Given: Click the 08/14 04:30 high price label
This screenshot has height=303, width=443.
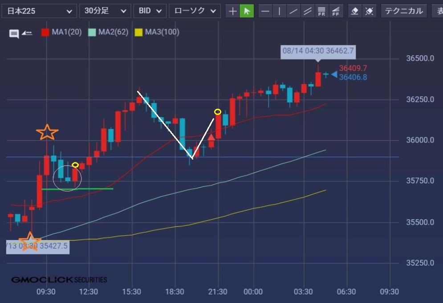Looking at the screenshot, I should coord(318,51).
